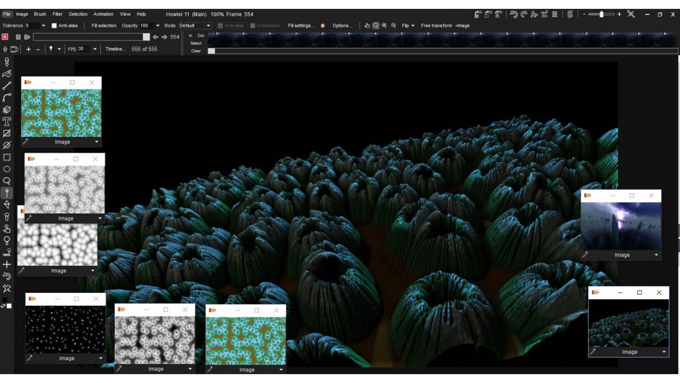
Task: Expand the FPS 30 dropdown arrow
Action: click(95, 49)
